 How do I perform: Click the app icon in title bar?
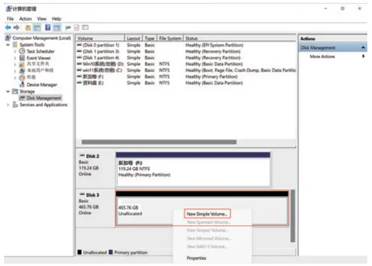[x=9, y=9]
